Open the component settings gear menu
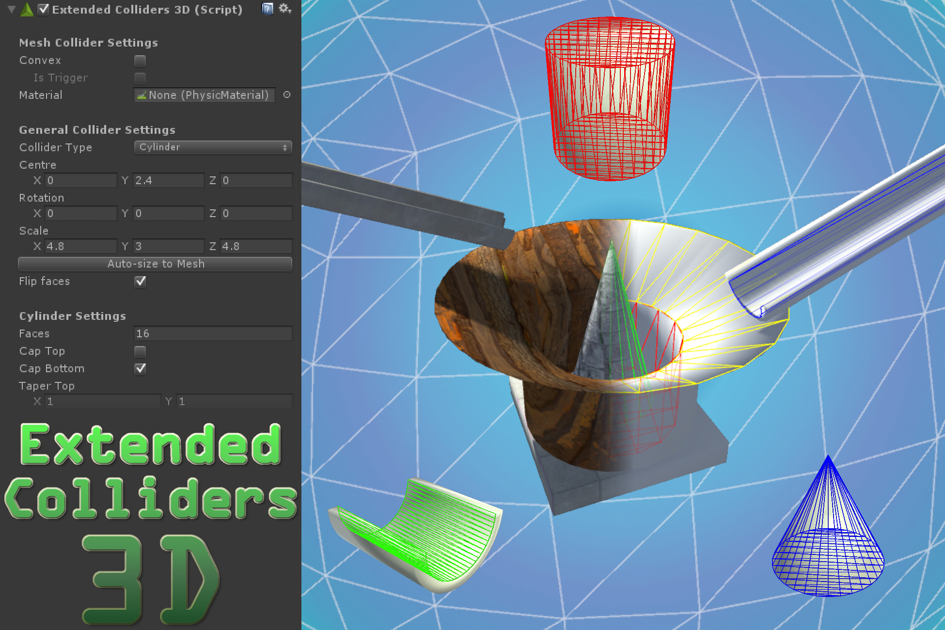945x630 pixels. [284, 9]
